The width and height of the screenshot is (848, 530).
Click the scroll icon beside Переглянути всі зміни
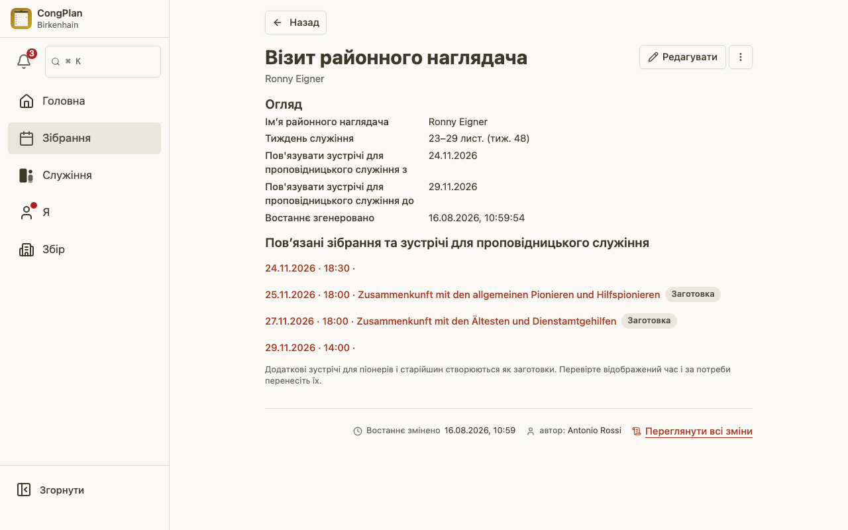click(637, 431)
